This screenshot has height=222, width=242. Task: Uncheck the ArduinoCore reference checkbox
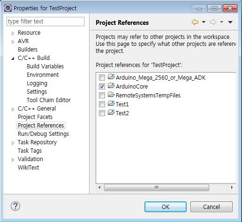[102, 86]
